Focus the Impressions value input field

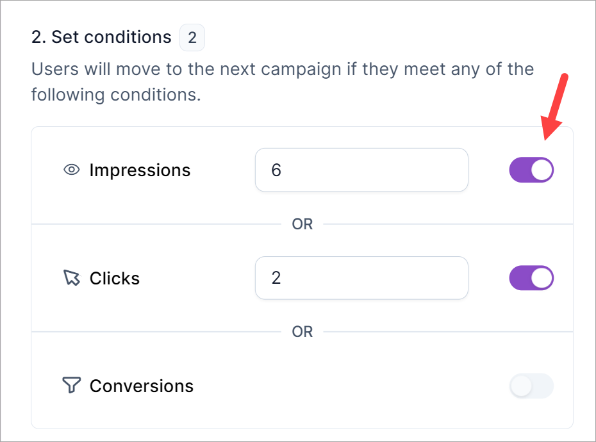click(361, 170)
